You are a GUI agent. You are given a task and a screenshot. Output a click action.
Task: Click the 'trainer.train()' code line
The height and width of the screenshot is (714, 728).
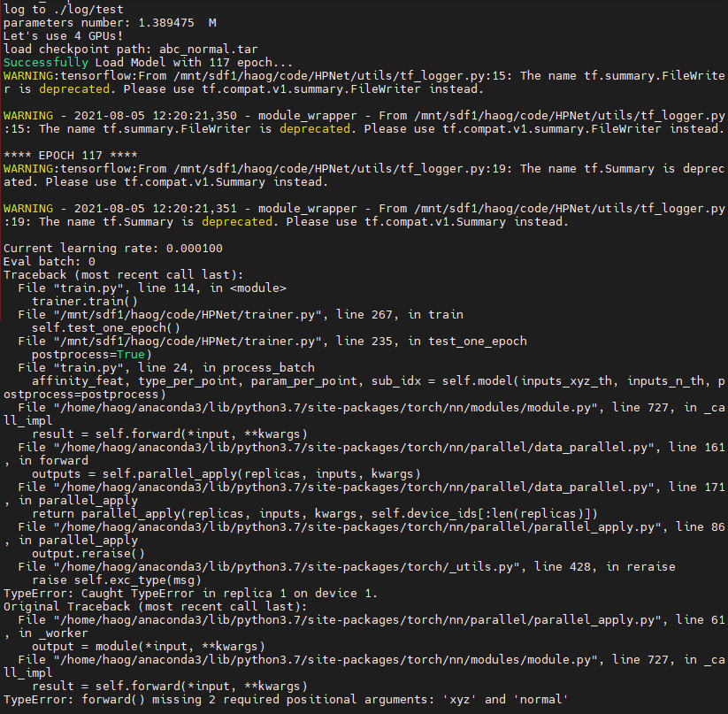coord(85,302)
